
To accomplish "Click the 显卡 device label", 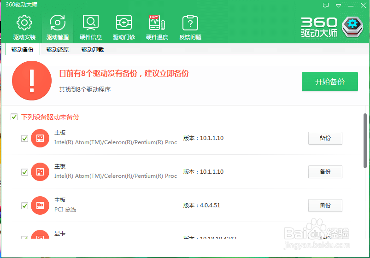I will point(60,234).
